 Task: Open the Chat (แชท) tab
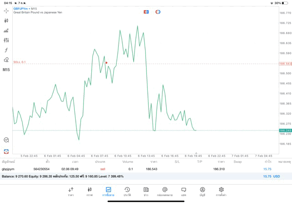(x=183, y=191)
